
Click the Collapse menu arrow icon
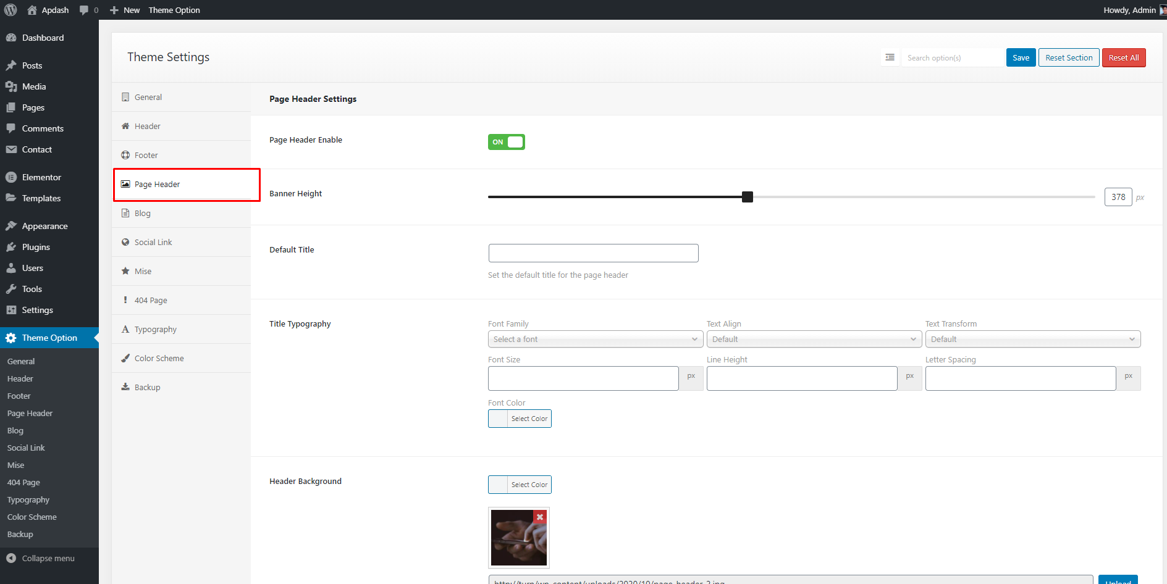pos(11,558)
